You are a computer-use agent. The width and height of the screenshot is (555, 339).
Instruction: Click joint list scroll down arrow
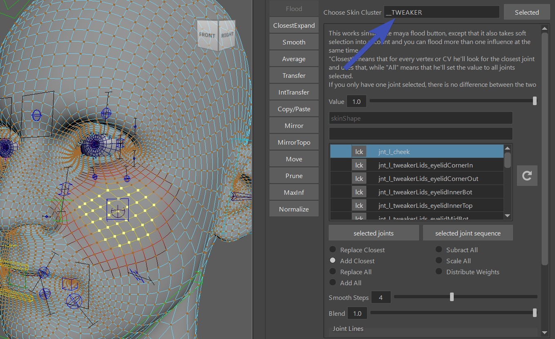[x=508, y=216]
